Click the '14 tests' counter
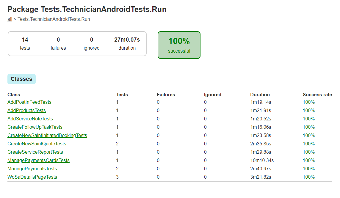The height and width of the screenshot is (198, 340). [25, 44]
